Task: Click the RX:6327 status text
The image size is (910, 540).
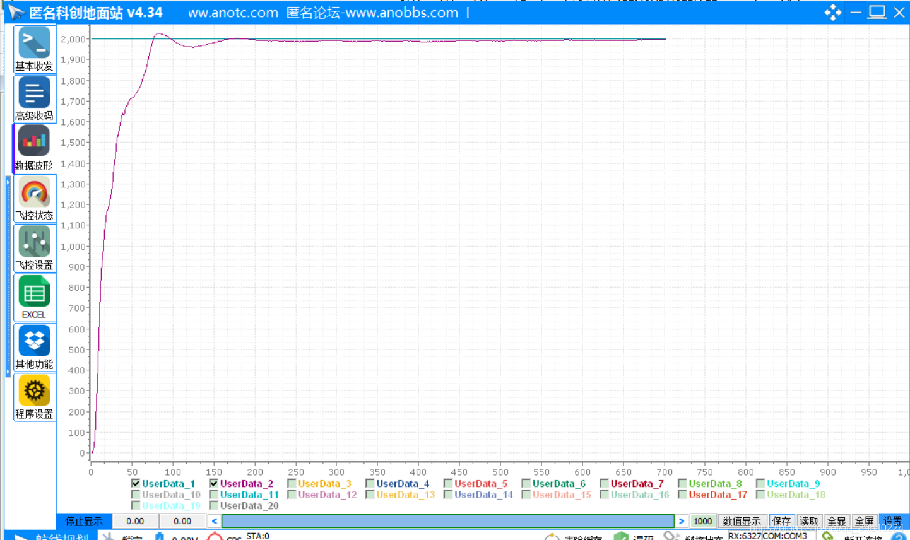Action: (745, 536)
